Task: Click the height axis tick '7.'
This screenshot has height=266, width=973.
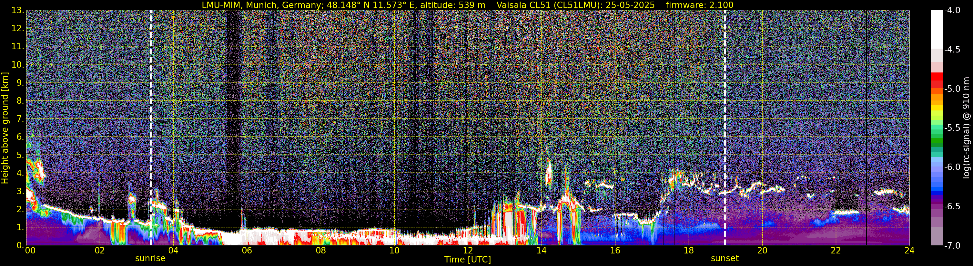Action: click(20, 119)
